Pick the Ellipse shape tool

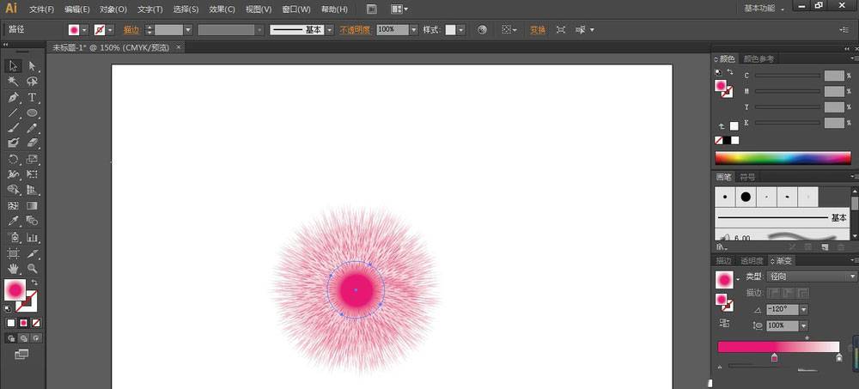pyautogui.click(x=32, y=112)
